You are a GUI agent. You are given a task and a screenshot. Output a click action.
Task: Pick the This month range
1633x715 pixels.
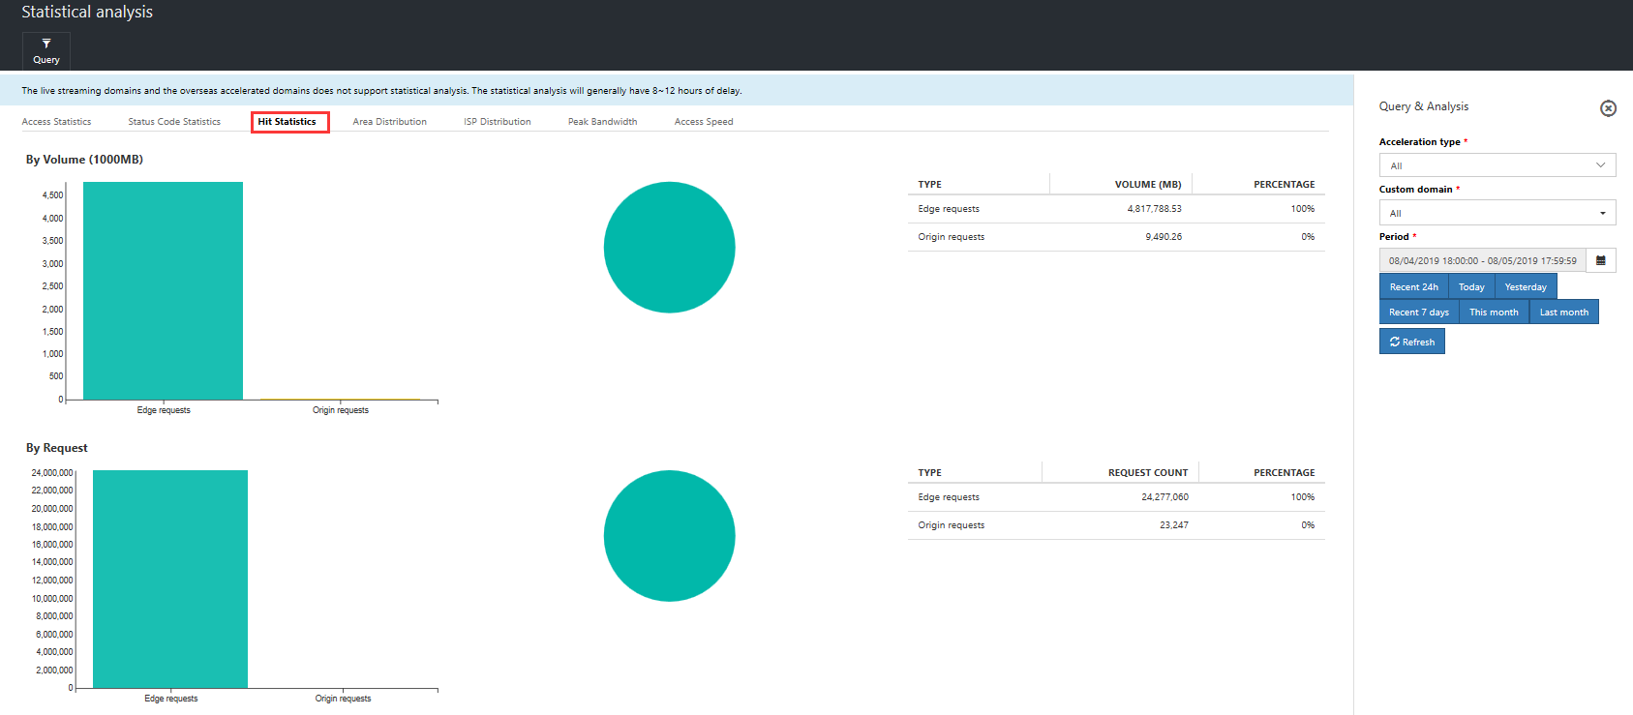click(x=1494, y=313)
